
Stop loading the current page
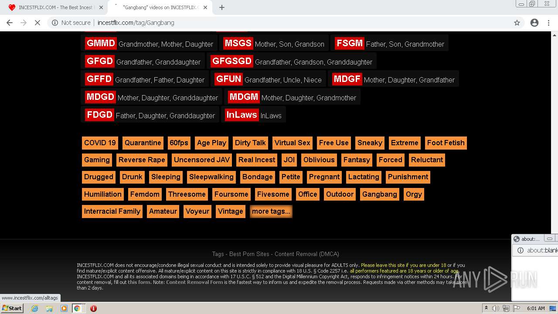point(37,23)
